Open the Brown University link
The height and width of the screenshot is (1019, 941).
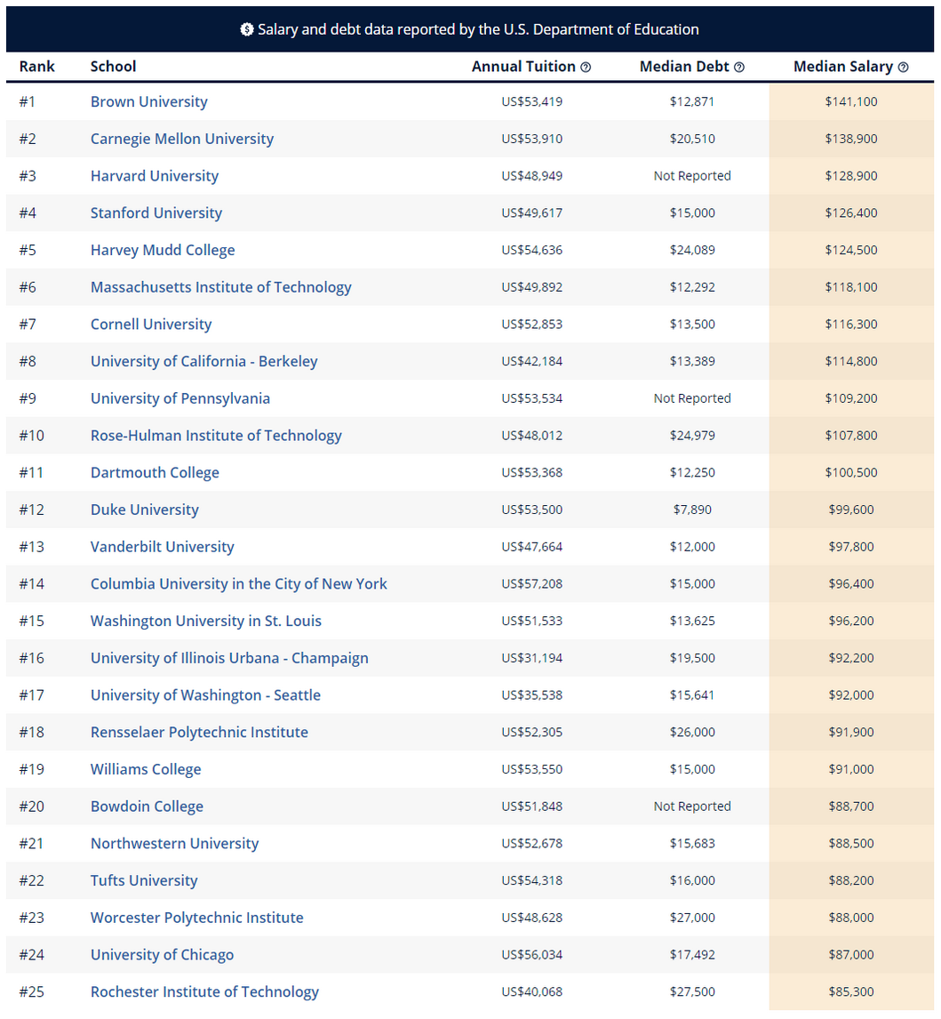pyautogui.click(x=148, y=102)
